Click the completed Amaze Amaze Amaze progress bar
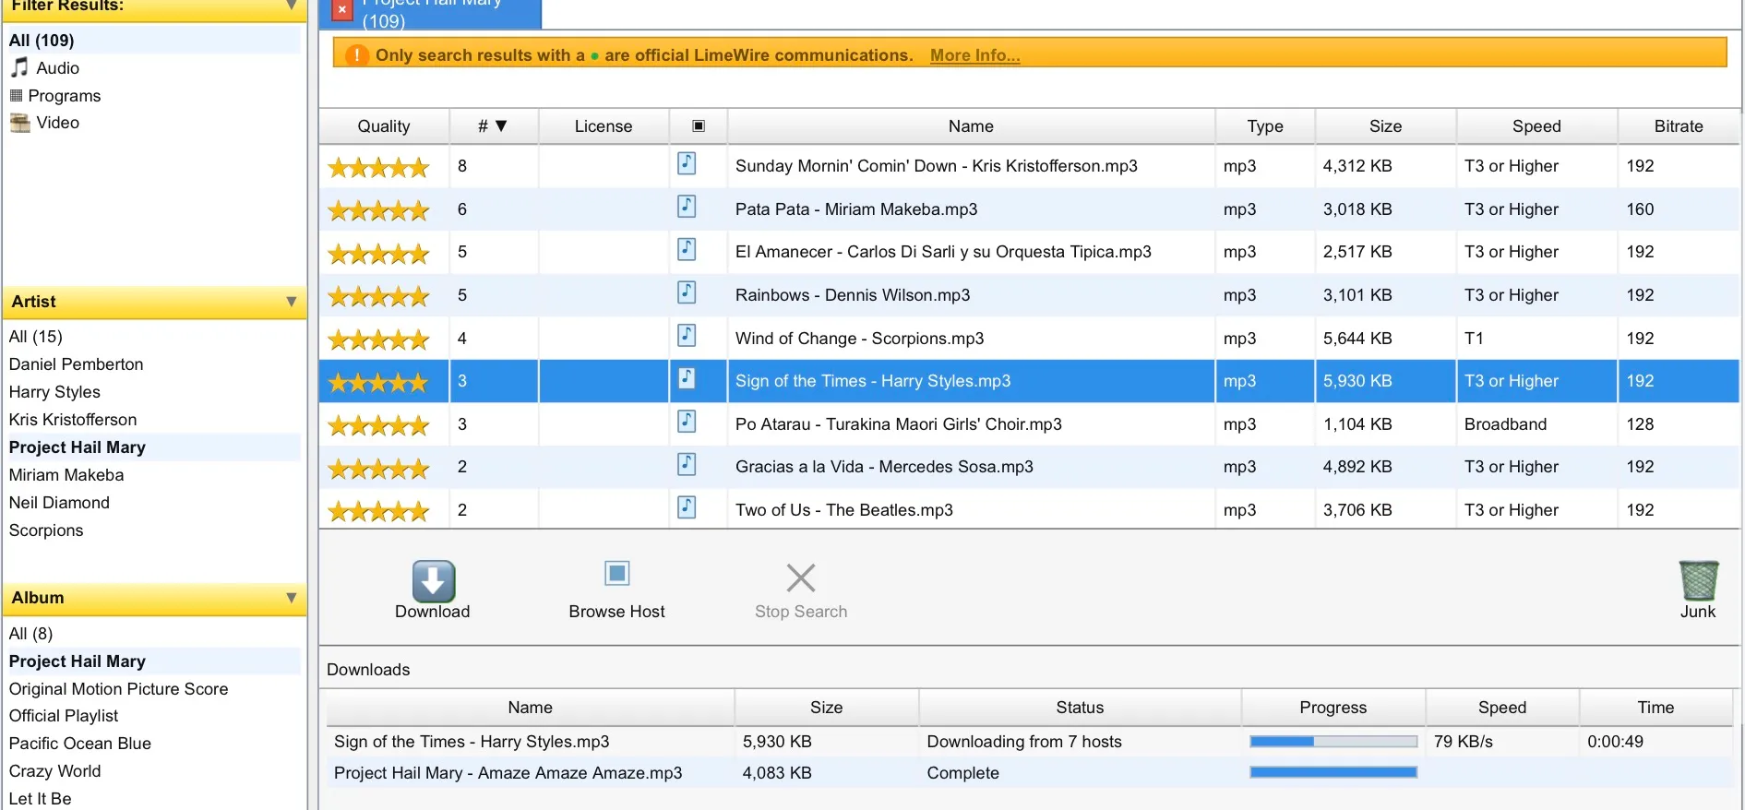This screenshot has height=810, width=1745. (x=1333, y=772)
